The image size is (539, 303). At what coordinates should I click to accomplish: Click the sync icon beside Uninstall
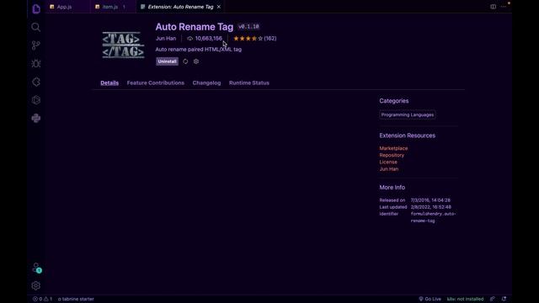[185, 61]
